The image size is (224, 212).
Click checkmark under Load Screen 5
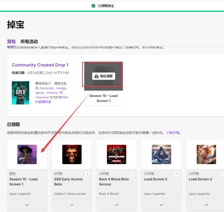coord(162,205)
